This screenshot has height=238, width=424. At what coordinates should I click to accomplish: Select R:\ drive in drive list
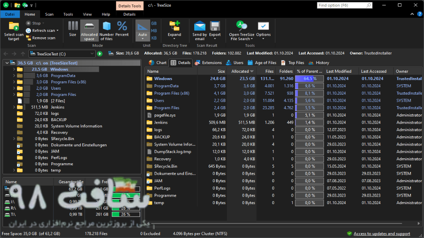coord(72,208)
